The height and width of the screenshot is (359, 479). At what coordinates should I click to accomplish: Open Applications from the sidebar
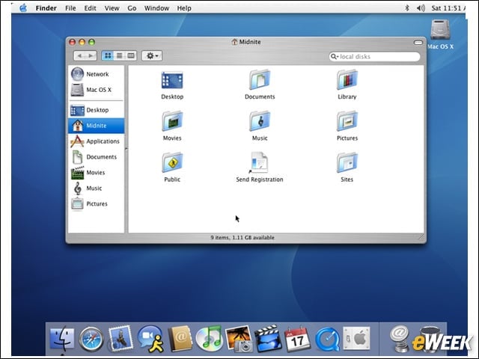point(97,141)
